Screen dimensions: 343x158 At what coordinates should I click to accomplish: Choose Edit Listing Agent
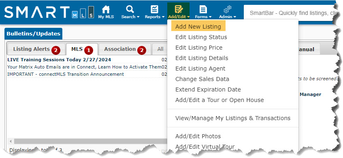200,69
